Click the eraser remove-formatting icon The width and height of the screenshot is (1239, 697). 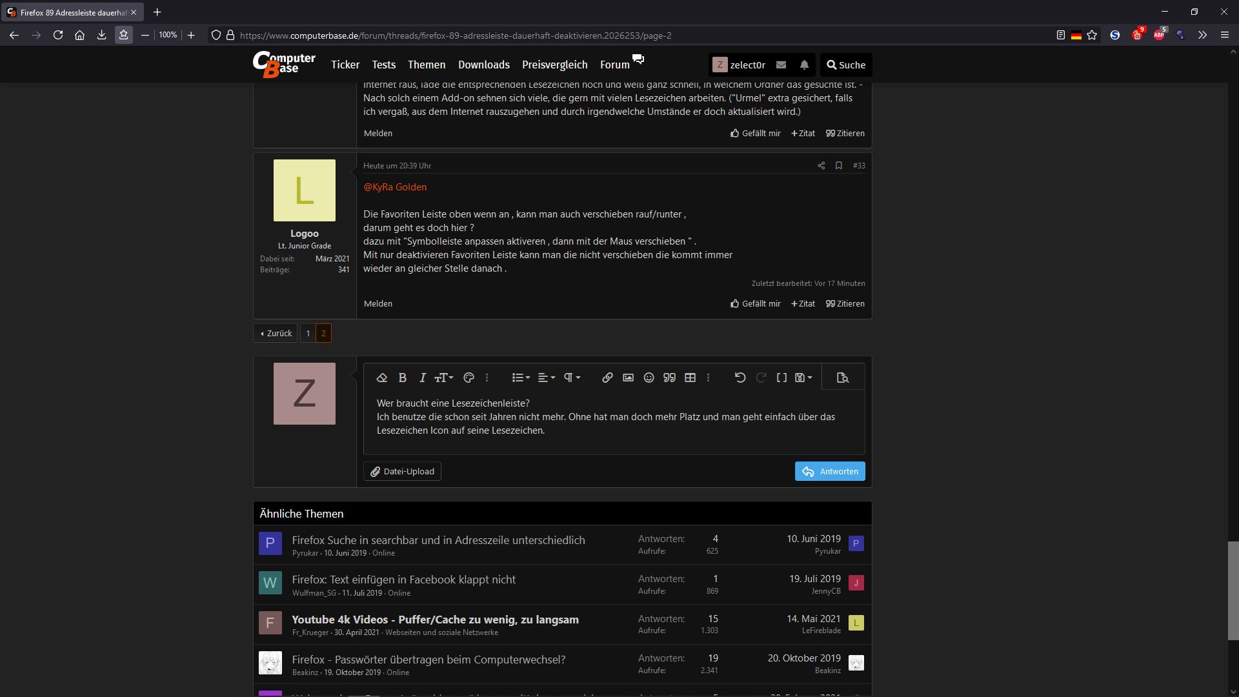tap(381, 378)
